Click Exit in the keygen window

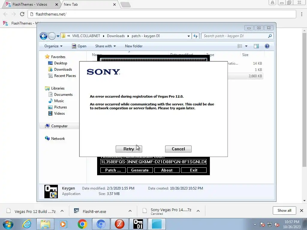click(x=194, y=170)
